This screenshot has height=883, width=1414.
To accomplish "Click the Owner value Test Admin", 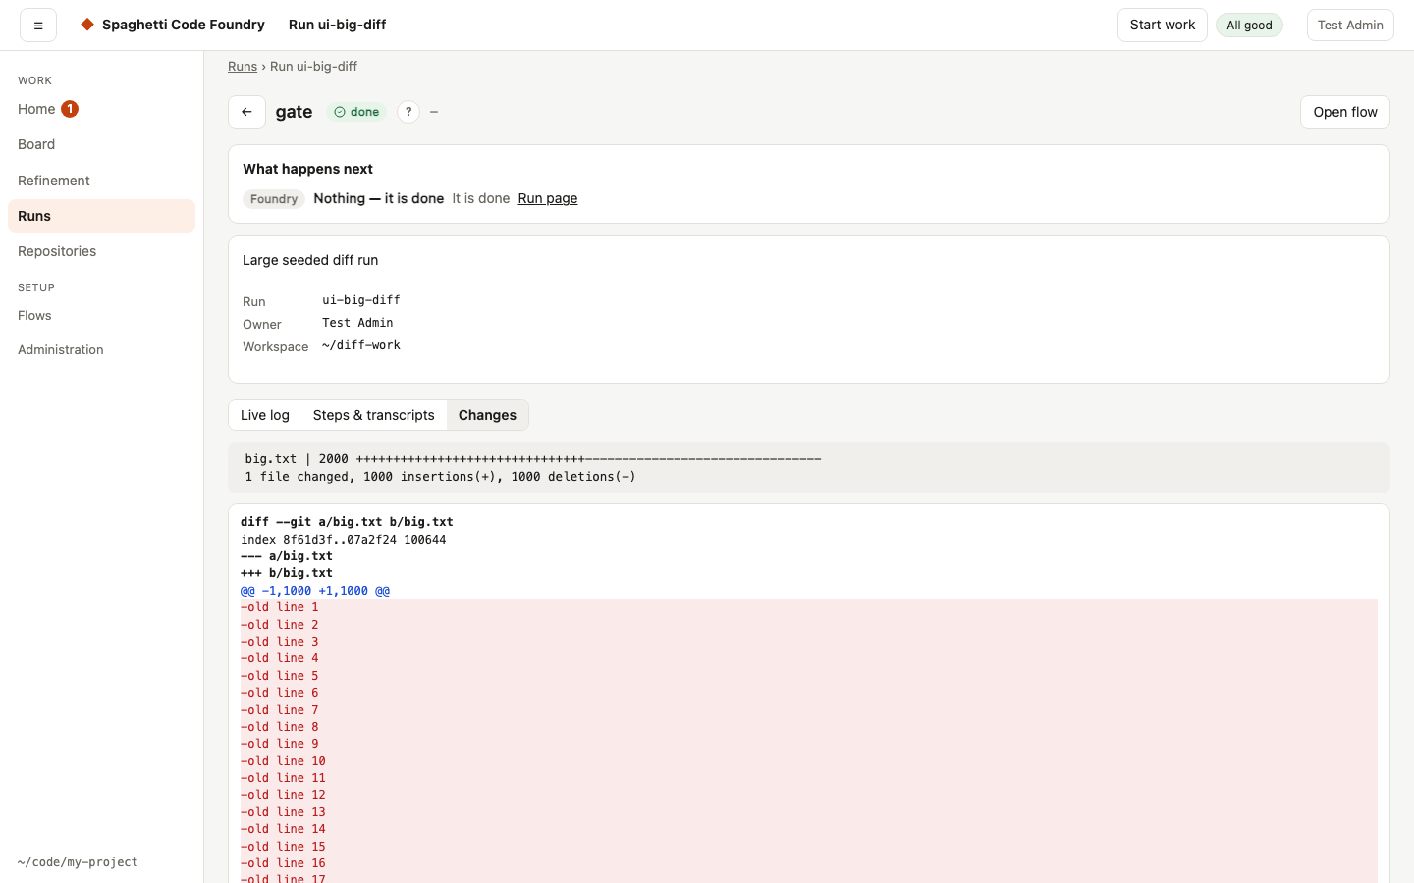I will click(357, 323).
